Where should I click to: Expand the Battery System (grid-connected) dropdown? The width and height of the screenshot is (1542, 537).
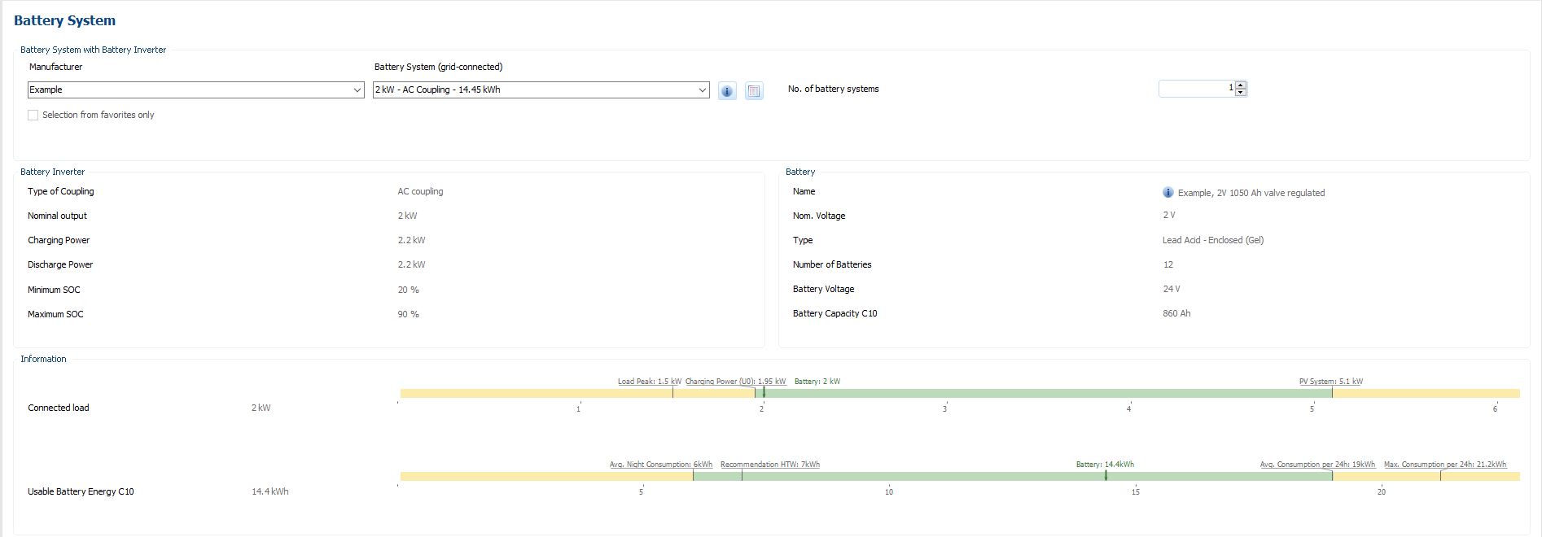click(x=702, y=90)
